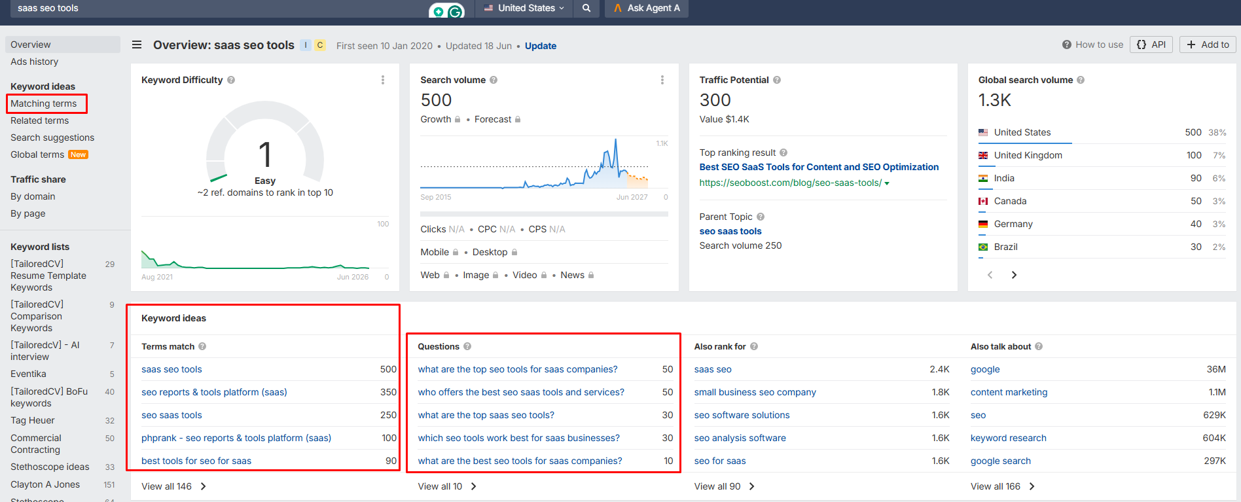Click help icon beside Top ranking result

pyautogui.click(x=783, y=152)
